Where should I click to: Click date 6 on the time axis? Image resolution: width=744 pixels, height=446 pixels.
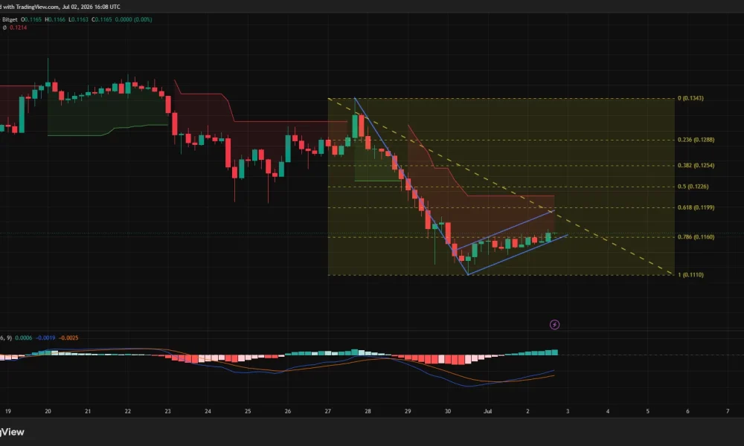click(687, 411)
